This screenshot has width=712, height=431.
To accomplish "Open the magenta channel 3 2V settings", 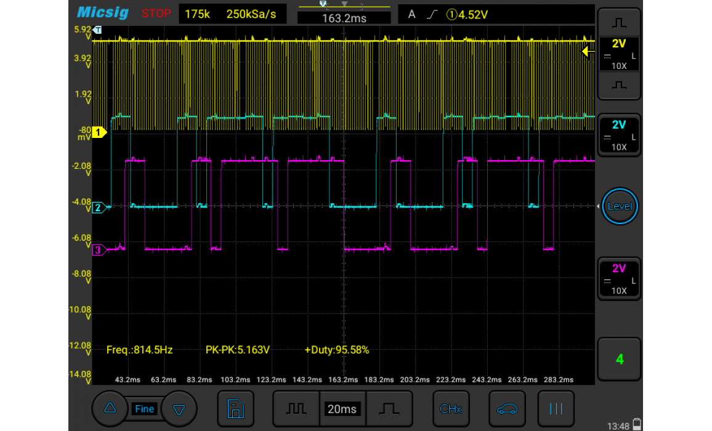I will tap(619, 279).
